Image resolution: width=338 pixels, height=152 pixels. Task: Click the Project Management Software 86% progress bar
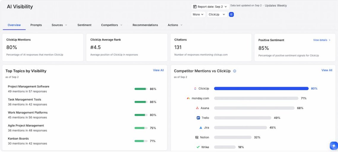(x=141, y=89)
